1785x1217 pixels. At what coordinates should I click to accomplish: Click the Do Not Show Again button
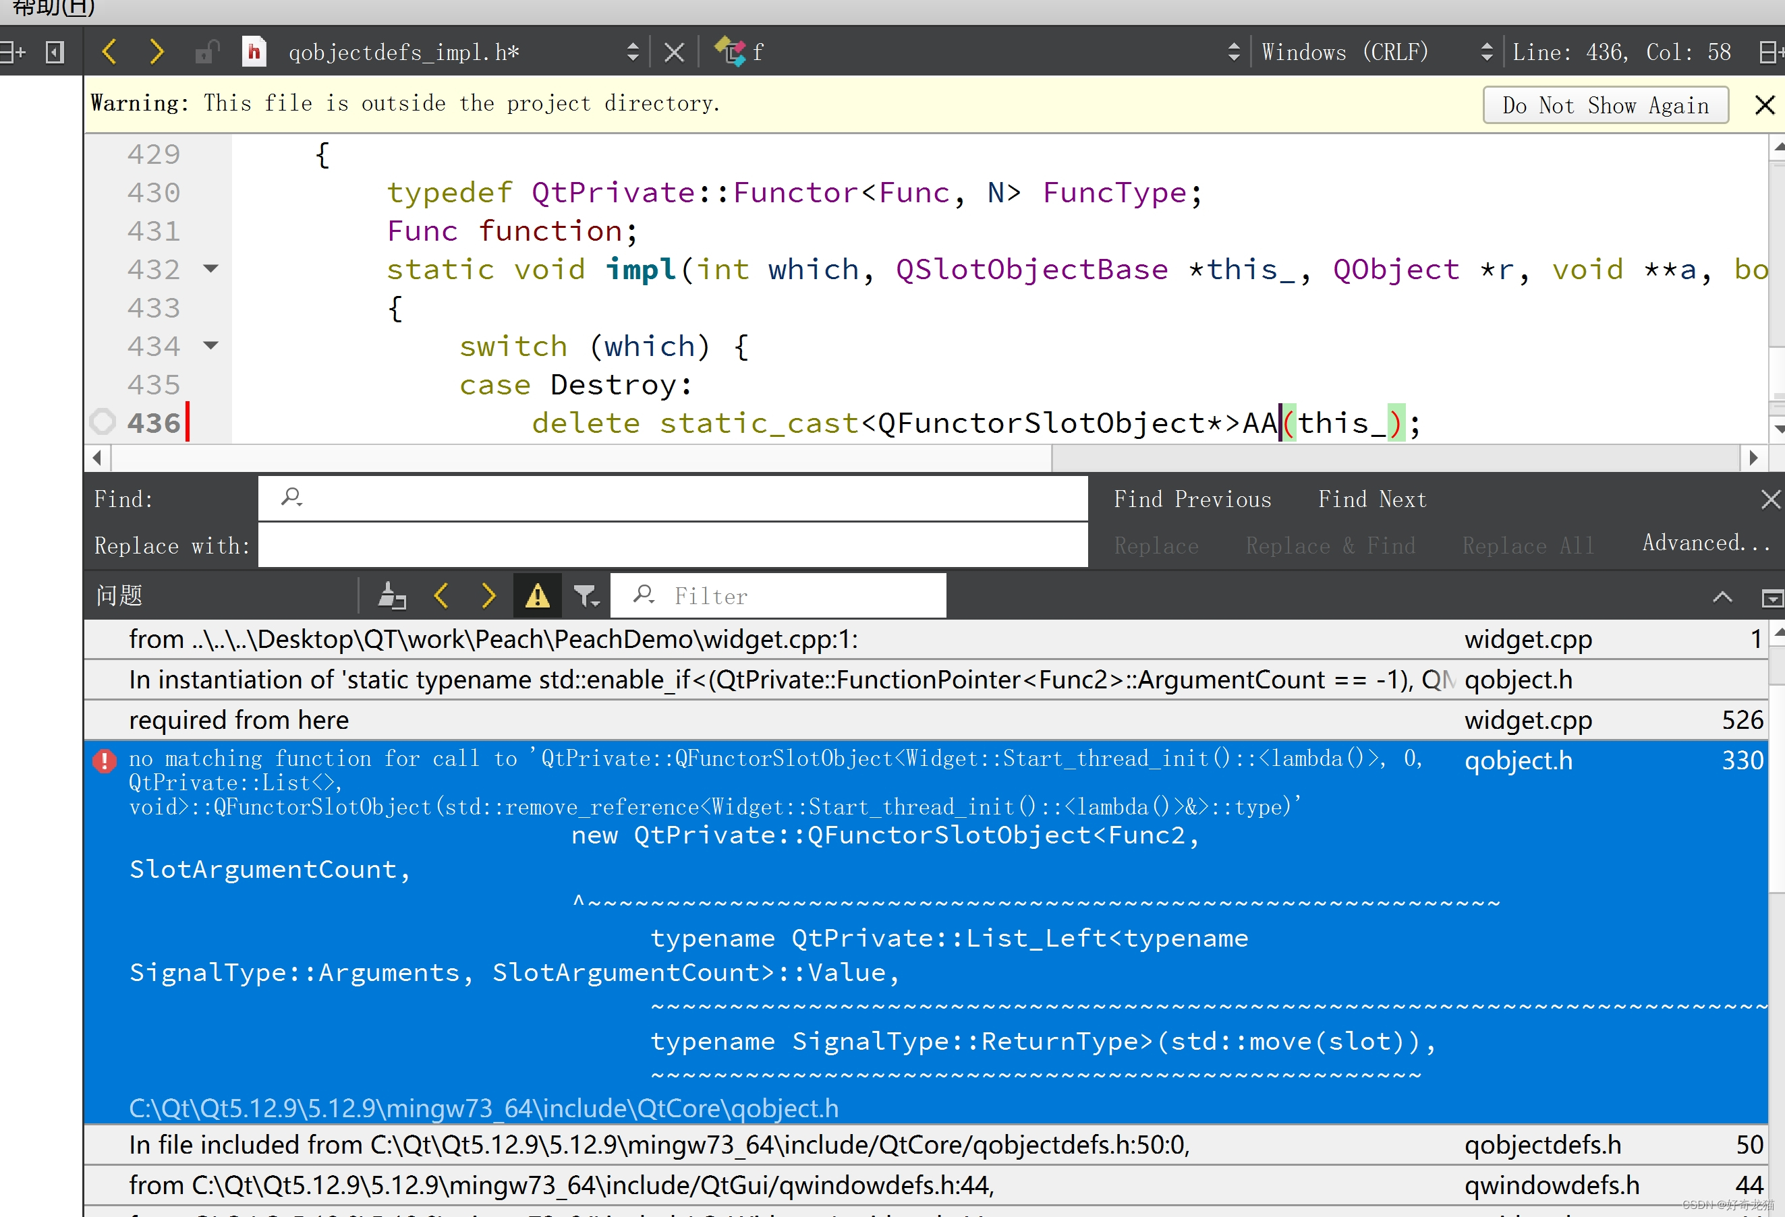coord(1604,105)
